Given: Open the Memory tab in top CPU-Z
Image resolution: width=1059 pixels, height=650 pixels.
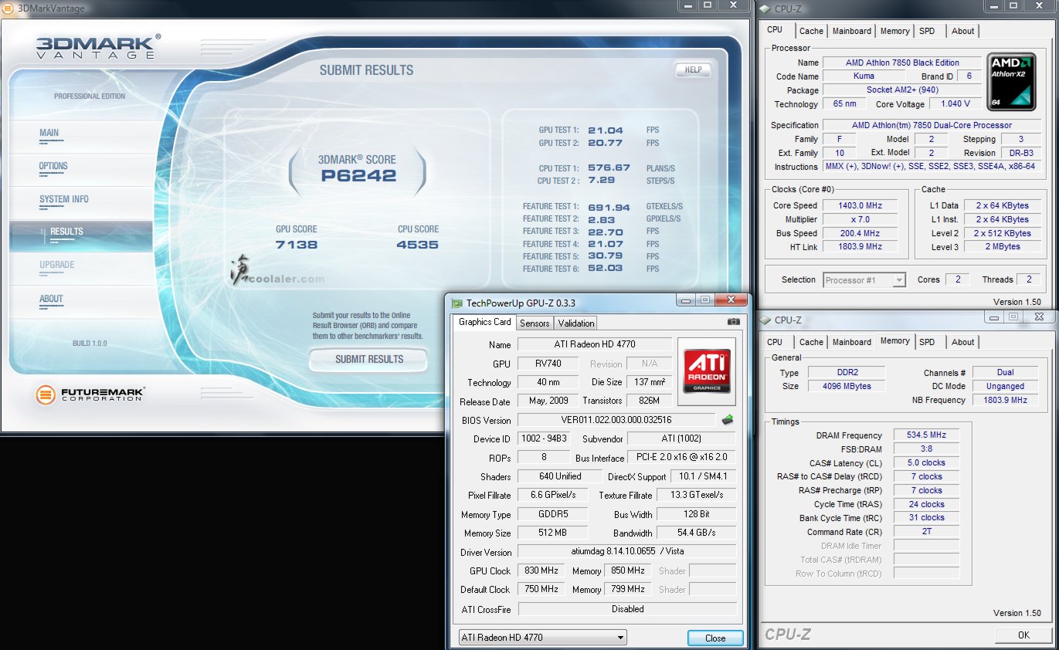Looking at the screenshot, I should point(895,31).
